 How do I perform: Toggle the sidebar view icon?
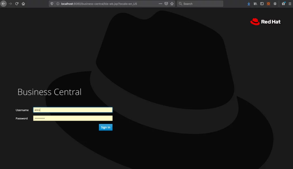pyautogui.click(x=262, y=4)
